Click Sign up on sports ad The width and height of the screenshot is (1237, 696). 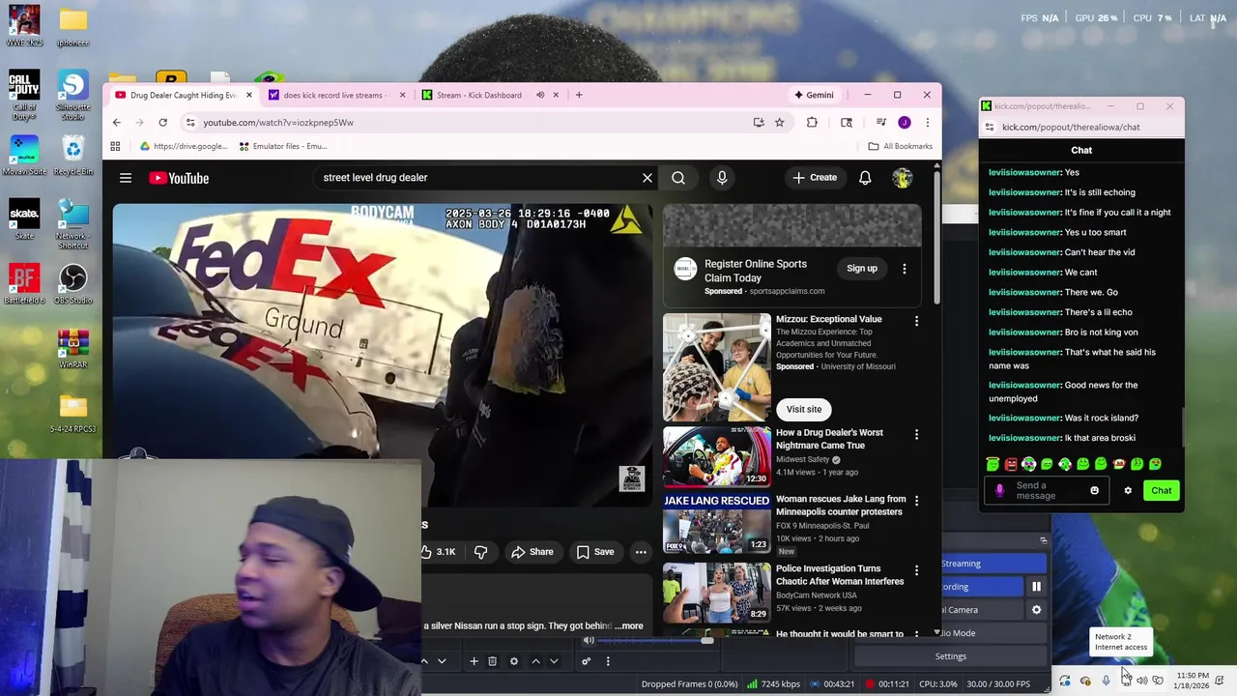click(x=862, y=269)
